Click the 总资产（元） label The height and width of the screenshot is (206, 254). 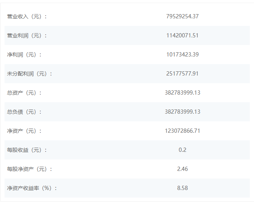pyautogui.click(x=24, y=93)
